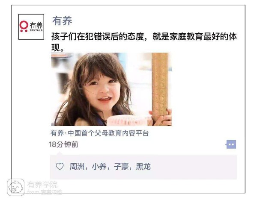Click the YOUYANG lettering in the avatar
This screenshot has width=257, height=203.
[36, 30]
